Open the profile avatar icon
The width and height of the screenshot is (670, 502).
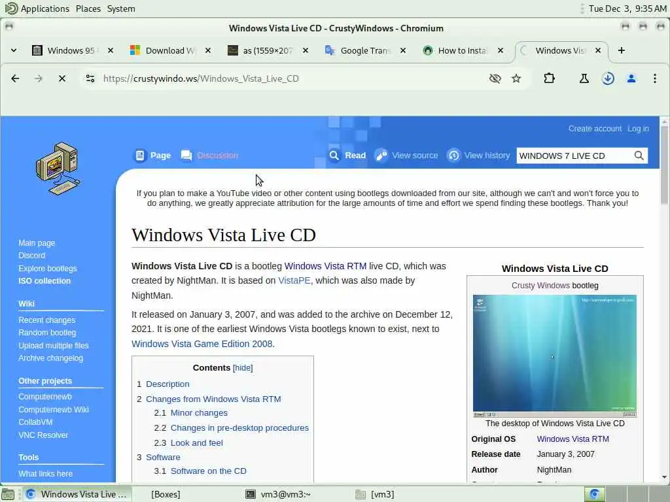[631, 78]
